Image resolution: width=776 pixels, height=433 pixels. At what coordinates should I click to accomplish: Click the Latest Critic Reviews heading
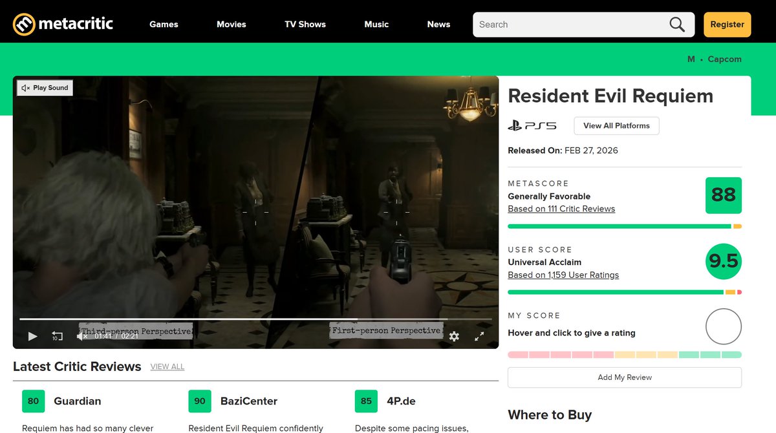[77, 366]
